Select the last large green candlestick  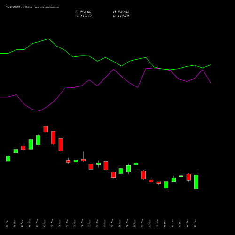[196, 182]
